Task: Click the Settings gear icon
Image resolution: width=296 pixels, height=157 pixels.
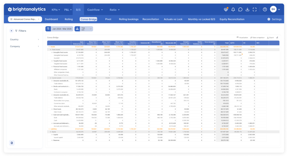Action: (269, 19)
